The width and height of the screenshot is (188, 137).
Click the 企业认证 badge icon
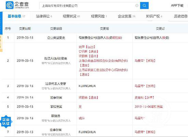click(x=6, y=122)
